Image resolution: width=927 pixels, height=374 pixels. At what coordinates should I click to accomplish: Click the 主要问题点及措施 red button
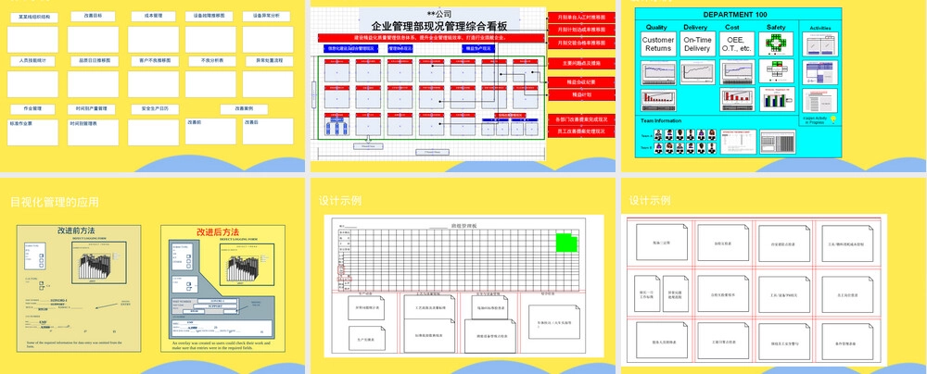582,63
